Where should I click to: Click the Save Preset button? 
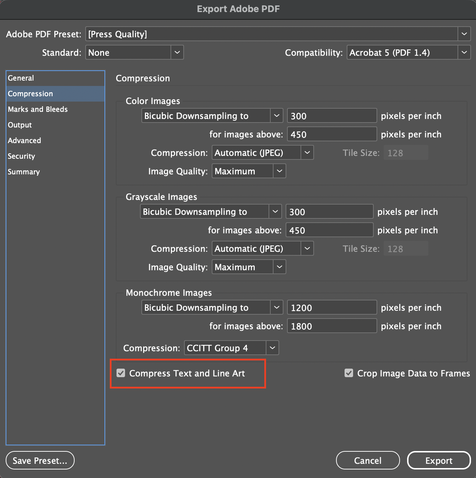(40, 460)
